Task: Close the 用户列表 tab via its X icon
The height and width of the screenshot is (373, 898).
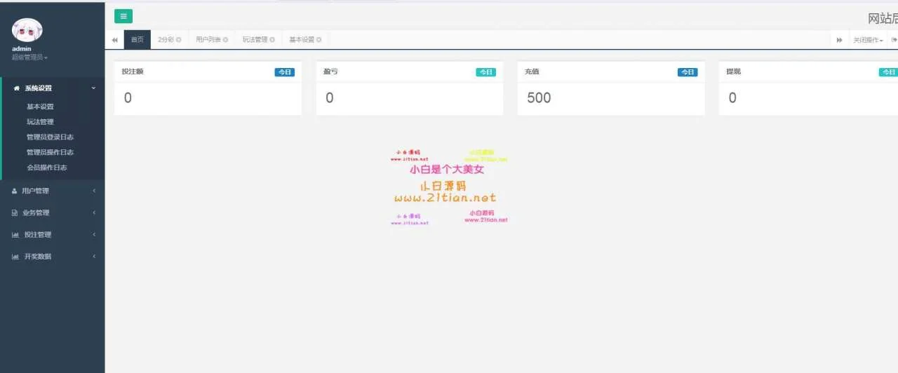Action: pos(226,40)
